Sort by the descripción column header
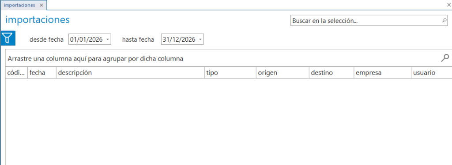Screen dimensions: 452x165 130,73
